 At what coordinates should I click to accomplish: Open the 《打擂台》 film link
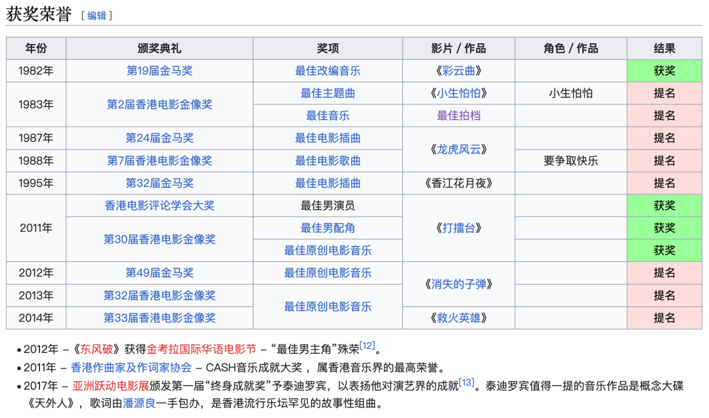[x=458, y=228]
